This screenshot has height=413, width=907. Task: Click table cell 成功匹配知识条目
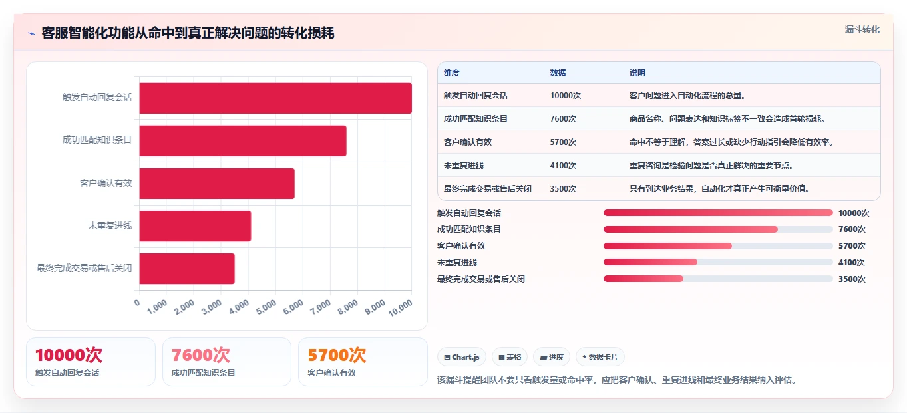point(476,119)
